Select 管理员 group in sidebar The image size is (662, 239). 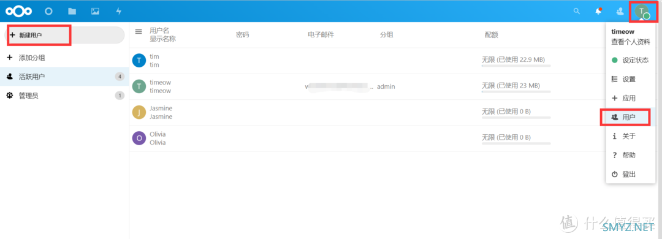[x=64, y=96]
